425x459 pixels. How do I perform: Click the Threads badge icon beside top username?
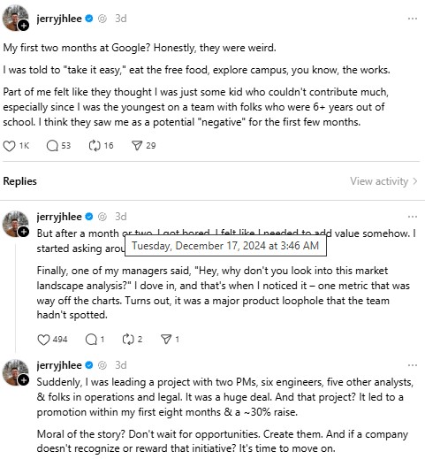pos(102,19)
